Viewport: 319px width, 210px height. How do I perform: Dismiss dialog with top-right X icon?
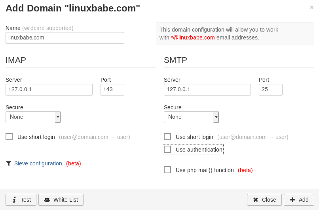click(x=312, y=7)
